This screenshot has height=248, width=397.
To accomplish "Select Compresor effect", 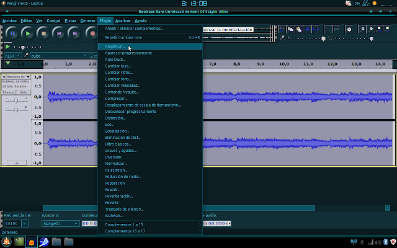I will 150,99.
